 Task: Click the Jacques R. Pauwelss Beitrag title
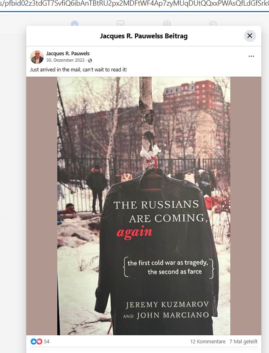(x=144, y=36)
